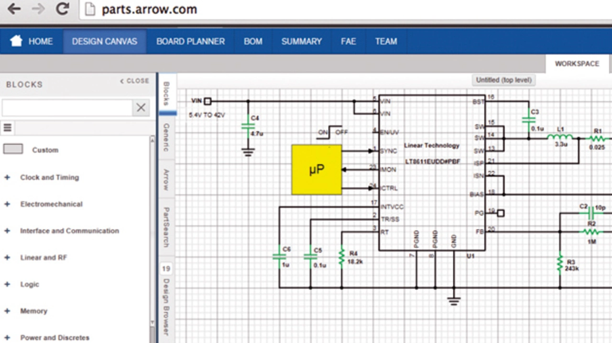The image size is (612, 343).
Task: Click the Blocks list vertical scrollbar
Action: click(153, 239)
